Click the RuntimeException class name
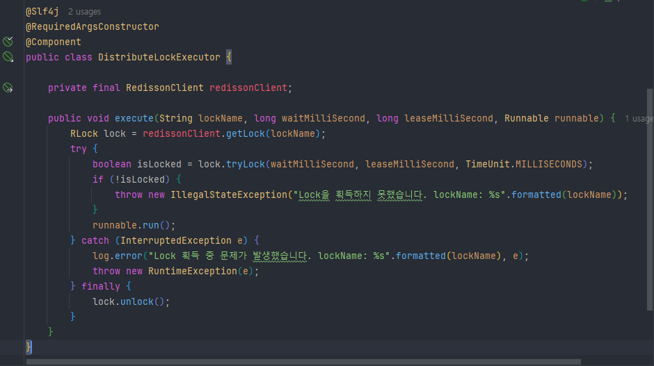The image size is (654, 366). tap(193, 271)
